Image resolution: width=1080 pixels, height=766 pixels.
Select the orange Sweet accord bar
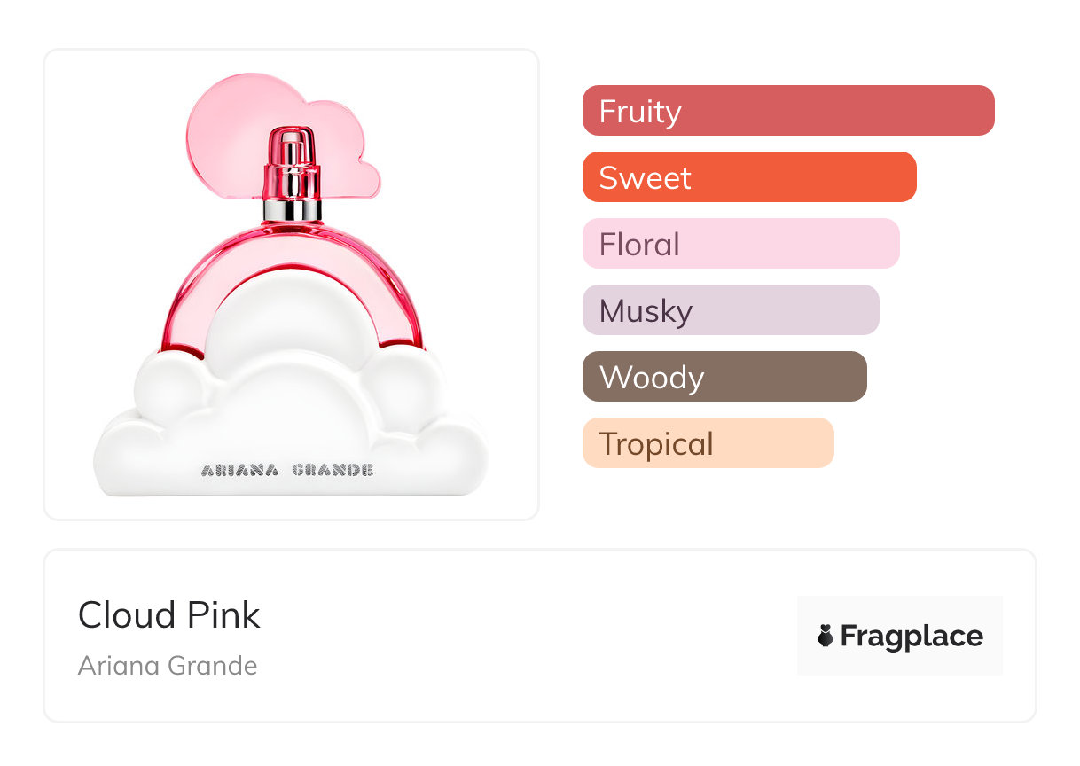click(x=748, y=177)
